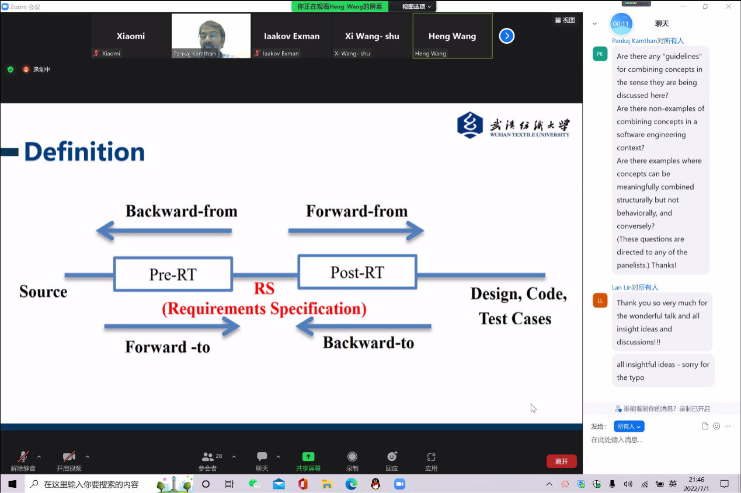Click the chat message input field

(660, 440)
